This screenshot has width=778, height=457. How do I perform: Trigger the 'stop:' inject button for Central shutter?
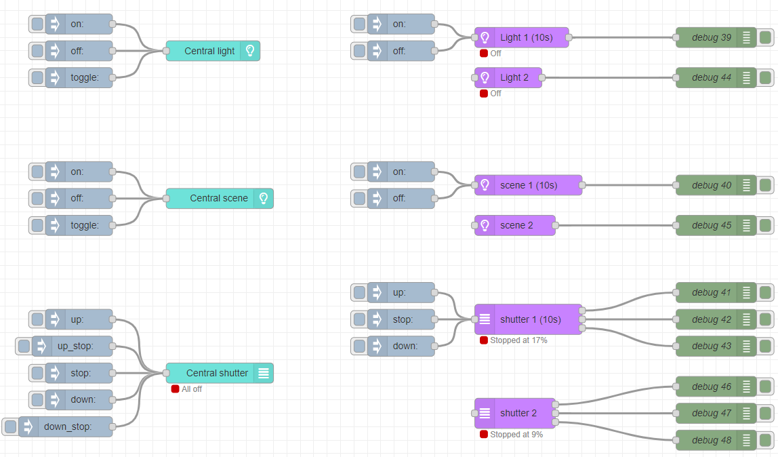37,373
